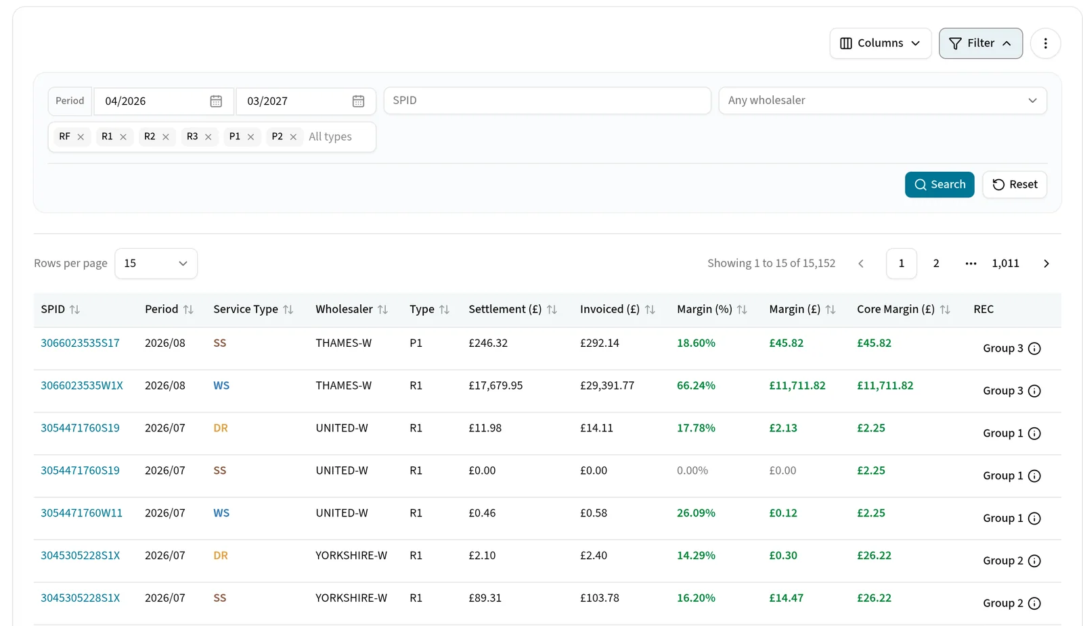
Task: Click margin value 66.24%
Action: tap(696, 386)
